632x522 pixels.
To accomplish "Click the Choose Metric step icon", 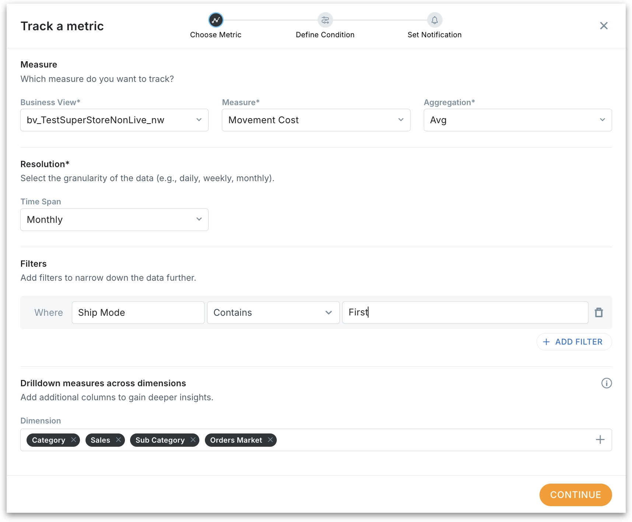I will [216, 20].
